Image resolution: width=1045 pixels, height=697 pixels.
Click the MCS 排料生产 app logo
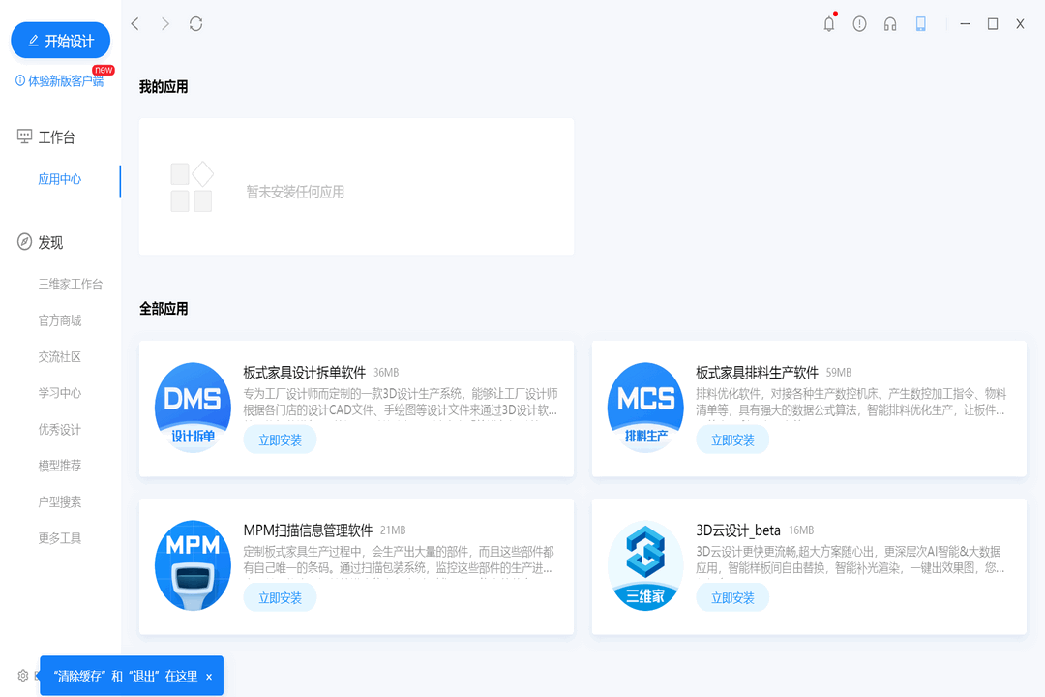645,408
